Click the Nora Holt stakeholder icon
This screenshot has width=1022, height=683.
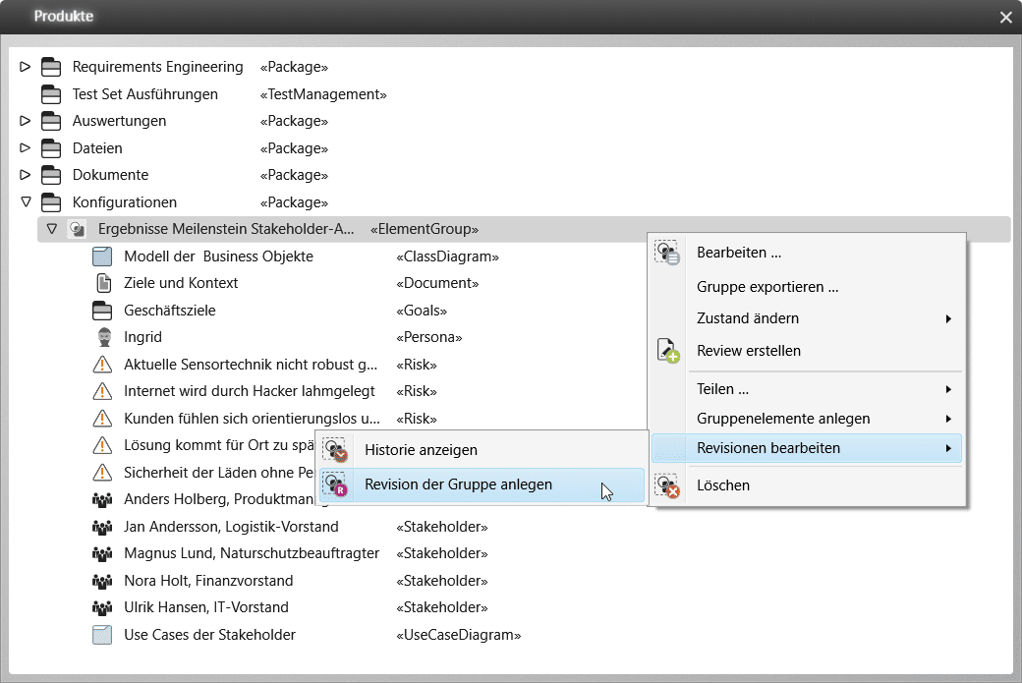tap(102, 581)
